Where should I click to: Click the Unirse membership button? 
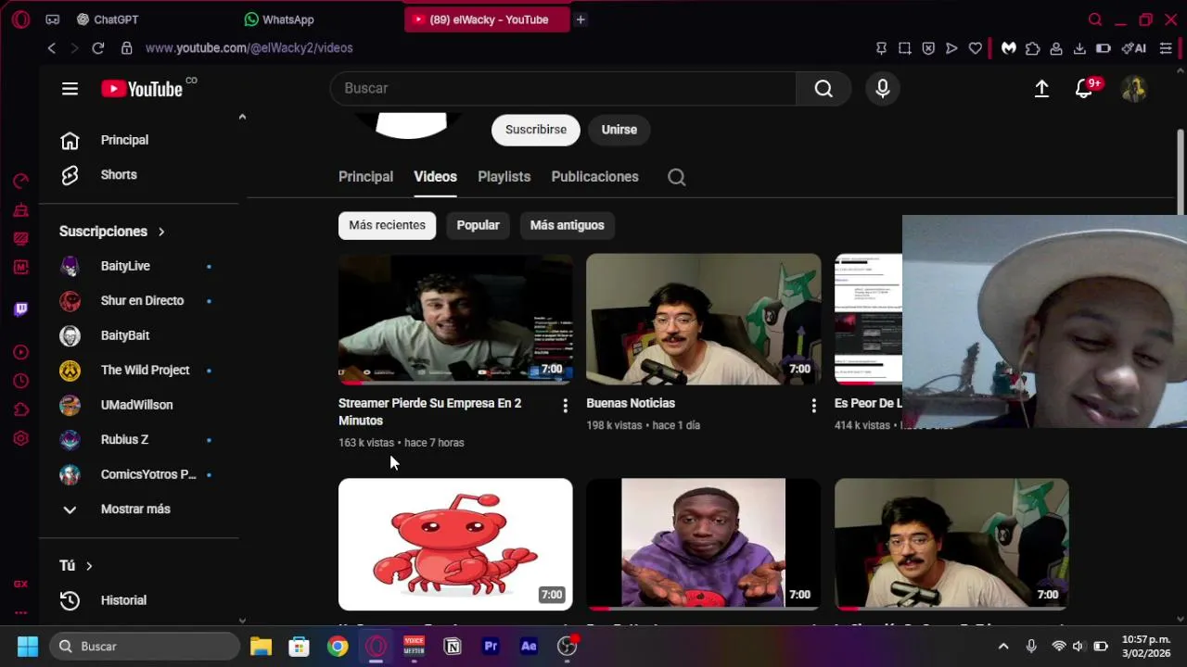619,130
